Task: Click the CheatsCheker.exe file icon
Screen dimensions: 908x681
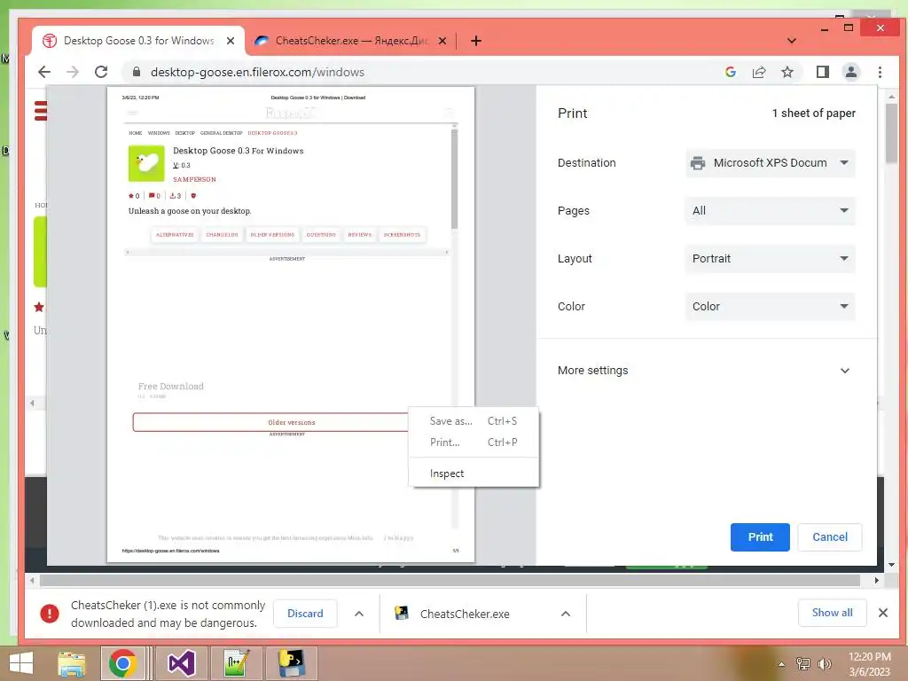Action: (x=402, y=614)
